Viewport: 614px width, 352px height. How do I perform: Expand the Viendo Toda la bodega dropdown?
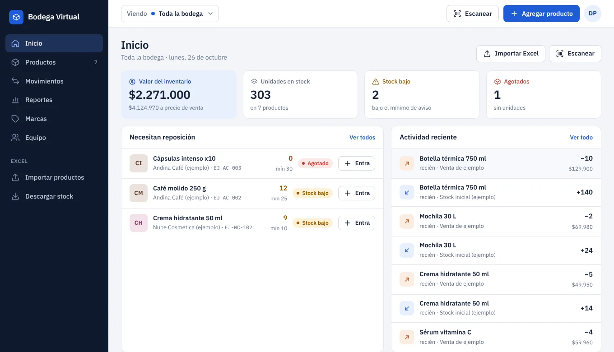pyautogui.click(x=170, y=14)
